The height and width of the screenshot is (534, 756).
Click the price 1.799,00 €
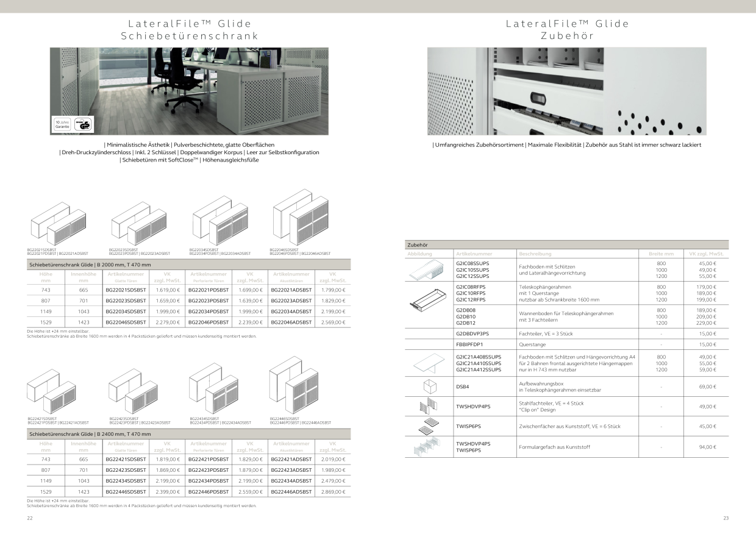pos(333,290)
